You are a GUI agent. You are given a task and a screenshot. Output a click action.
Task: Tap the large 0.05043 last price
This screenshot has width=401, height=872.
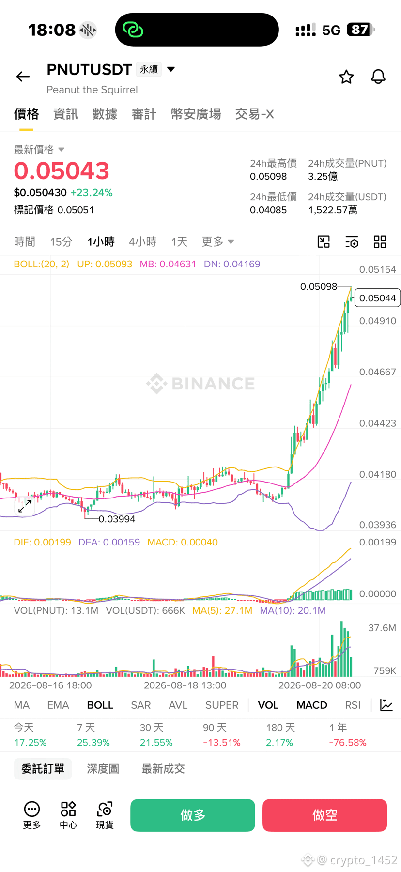pyautogui.click(x=62, y=171)
